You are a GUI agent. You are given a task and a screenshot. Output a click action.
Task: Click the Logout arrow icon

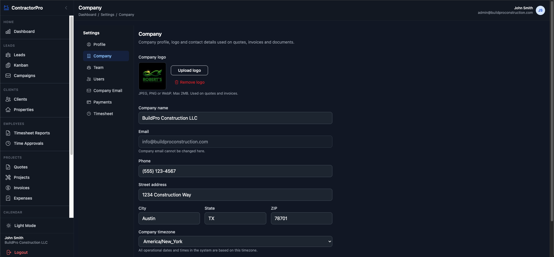point(9,252)
